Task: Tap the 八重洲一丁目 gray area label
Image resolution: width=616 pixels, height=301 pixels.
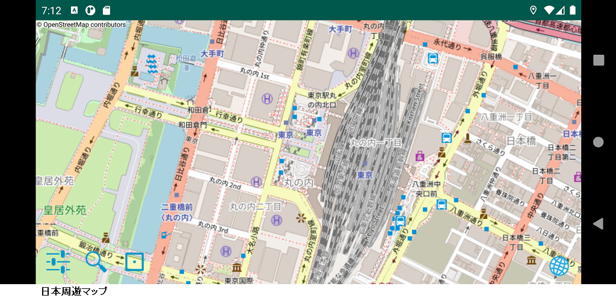Action: coord(507,117)
